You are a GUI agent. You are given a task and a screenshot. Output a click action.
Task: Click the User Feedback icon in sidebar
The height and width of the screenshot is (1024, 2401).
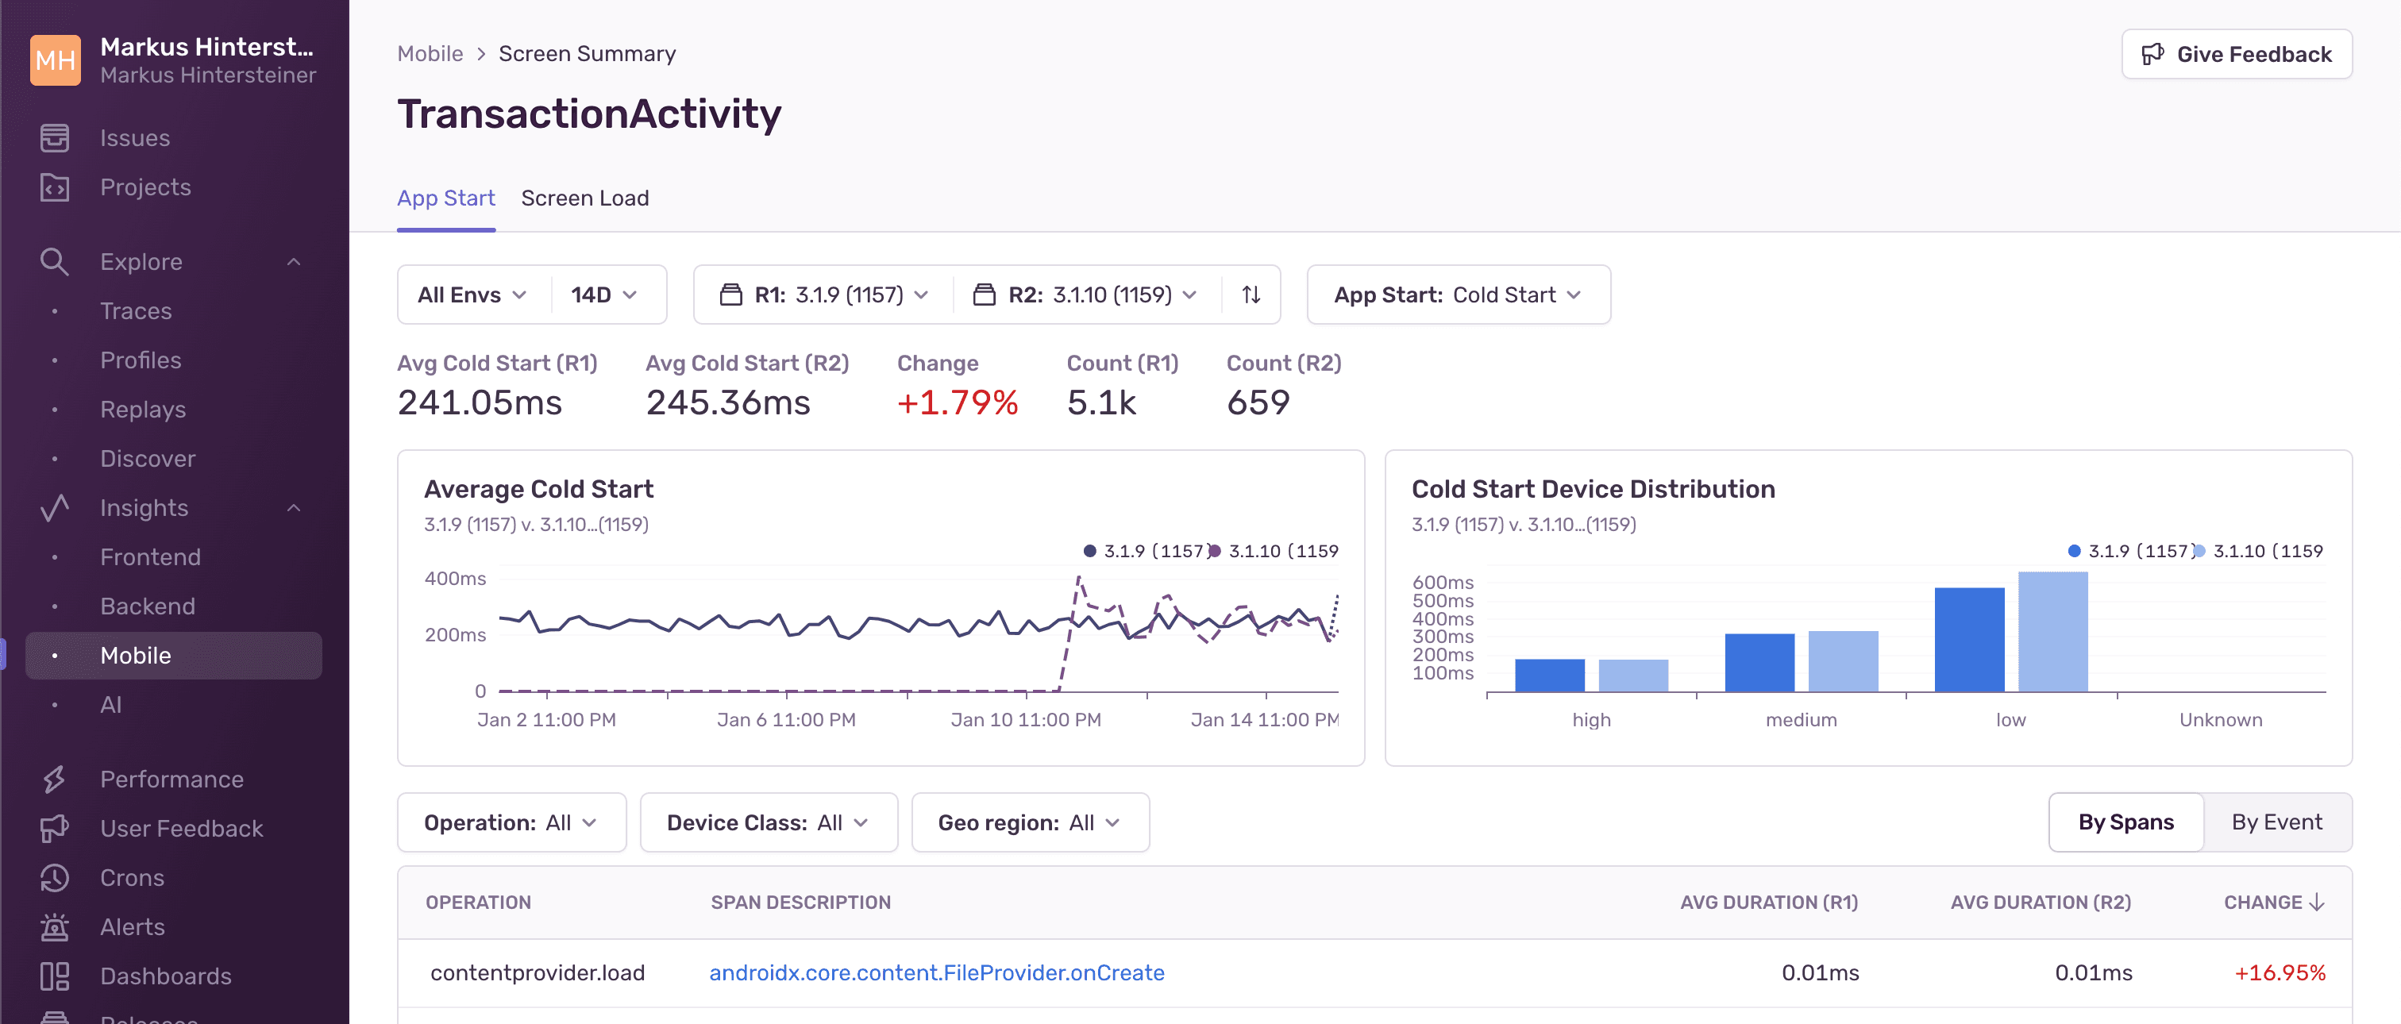[56, 828]
